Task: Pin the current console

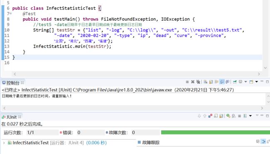Action: coord(235,82)
